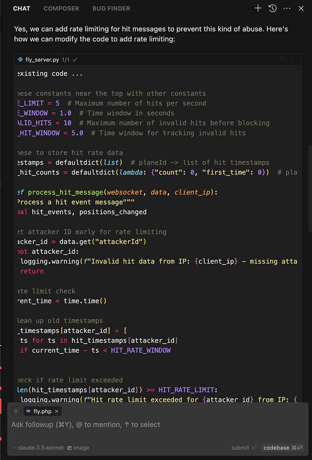Click the "= 5.0" hit window value
The image size is (312, 460).
pyautogui.click(x=73, y=133)
